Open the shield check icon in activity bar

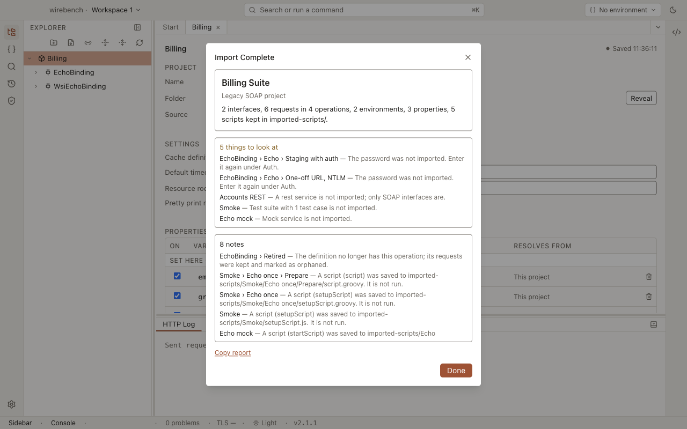click(x=11, y=101)
